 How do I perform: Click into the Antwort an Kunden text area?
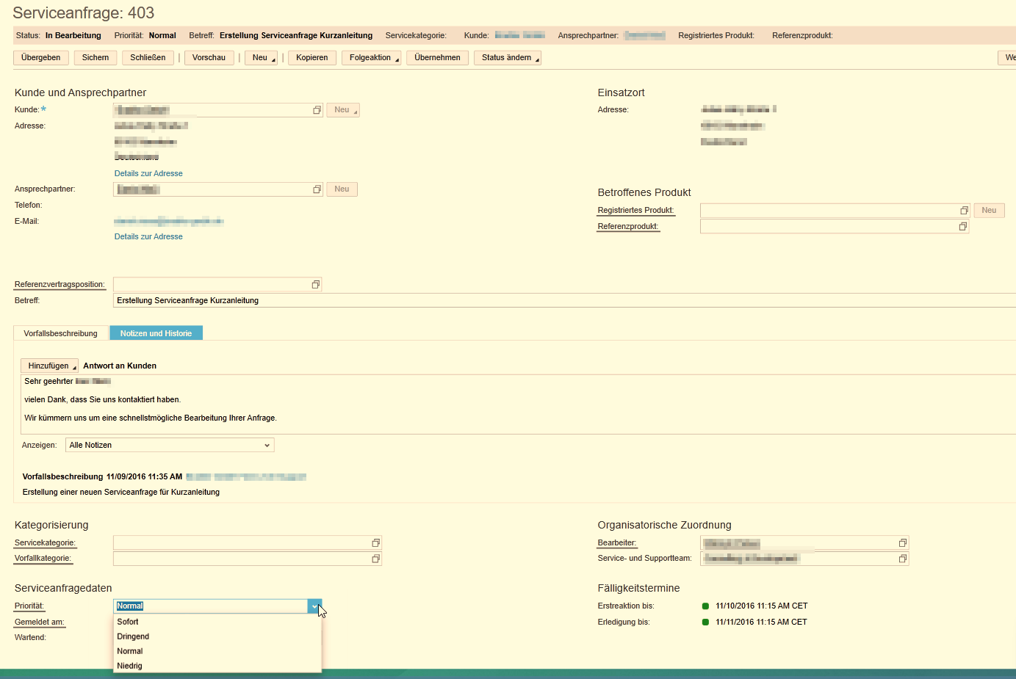pyautogui.click(x=518, y=404)
